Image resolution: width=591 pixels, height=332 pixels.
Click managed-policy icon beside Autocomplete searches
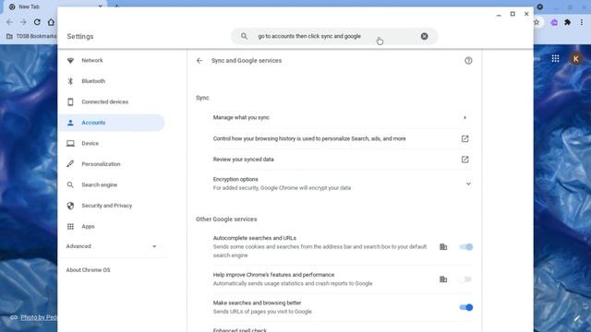[443, 247]
